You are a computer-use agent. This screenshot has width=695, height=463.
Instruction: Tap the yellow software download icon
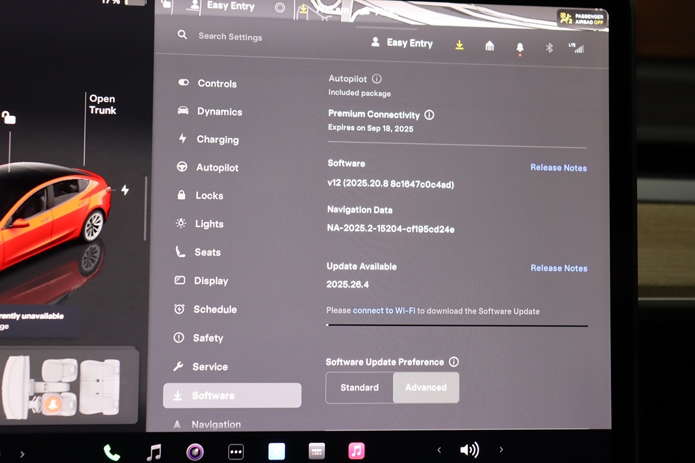pyautogui.click(x=459, y=45)
